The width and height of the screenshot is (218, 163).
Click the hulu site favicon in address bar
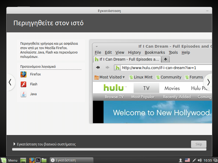118,68
